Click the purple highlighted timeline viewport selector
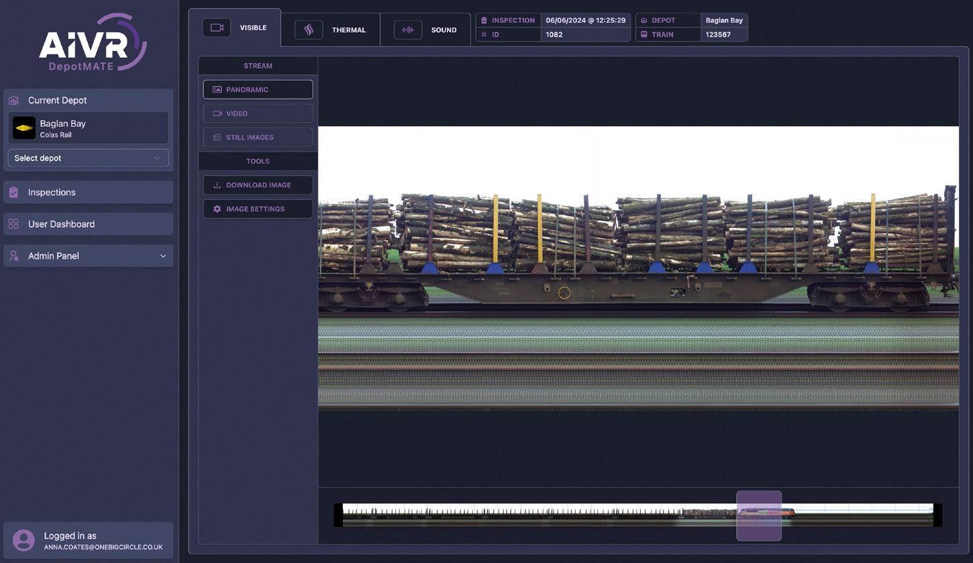 (x=759, y=515)
